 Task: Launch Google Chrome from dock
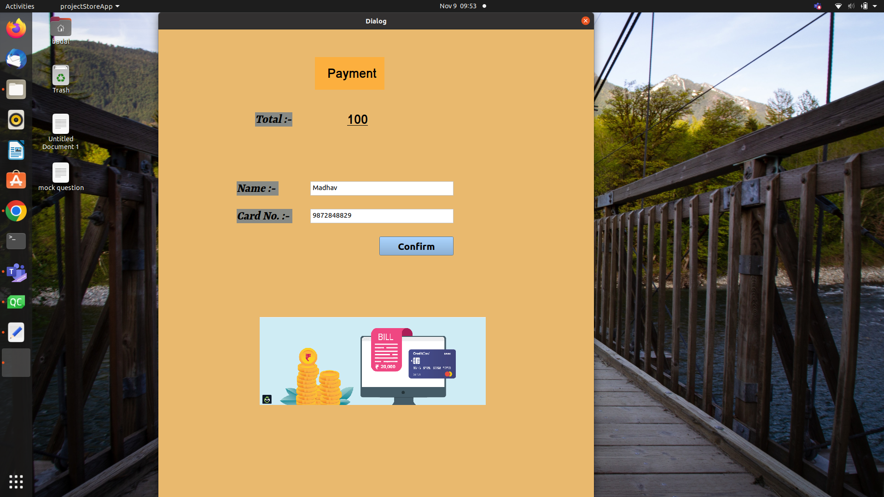16,211
